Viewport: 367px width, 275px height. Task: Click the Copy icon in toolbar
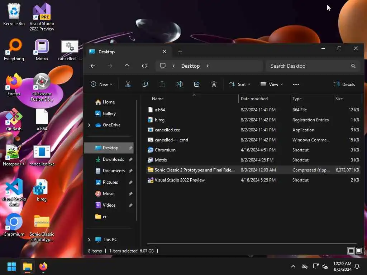pyautogui.click(x=145, y=84)
